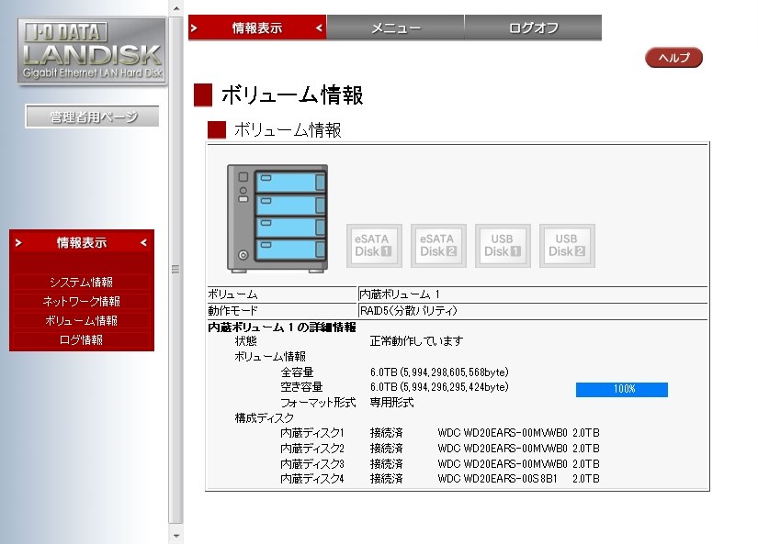Click the large ボリューム情報 page title

pyautogui.click(x=292, y=95)
